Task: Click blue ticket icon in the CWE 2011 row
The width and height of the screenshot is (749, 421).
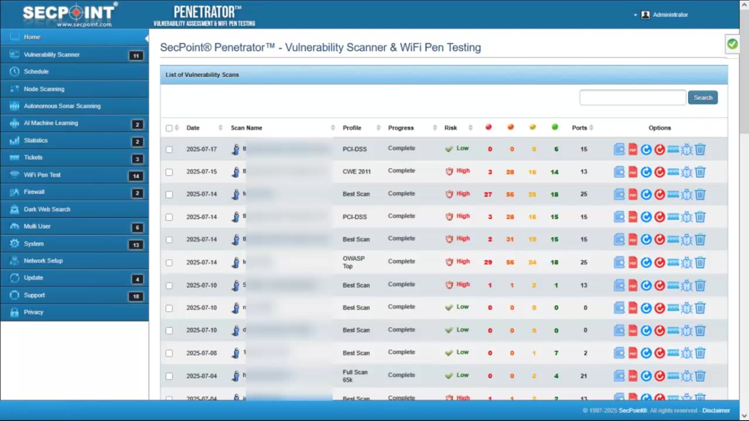Action: 674,172
